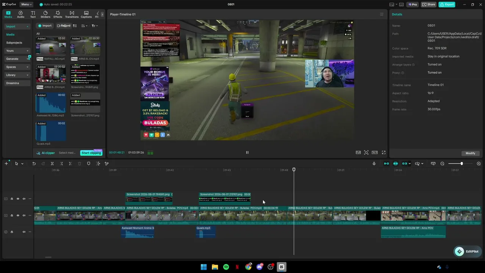Select the NAPALI media thumbnail
The width and height of the screenshot is (485, 273).
click(x=51, y=46)
